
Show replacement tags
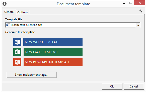[x=32, y=75]
